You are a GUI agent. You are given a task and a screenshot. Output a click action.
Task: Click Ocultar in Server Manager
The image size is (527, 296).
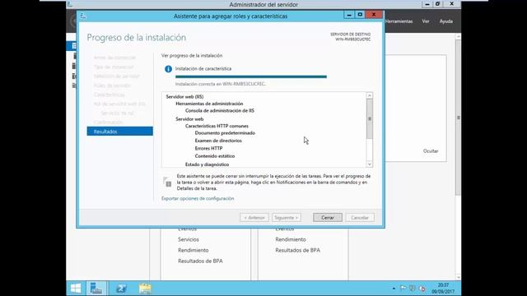[431, 151]
